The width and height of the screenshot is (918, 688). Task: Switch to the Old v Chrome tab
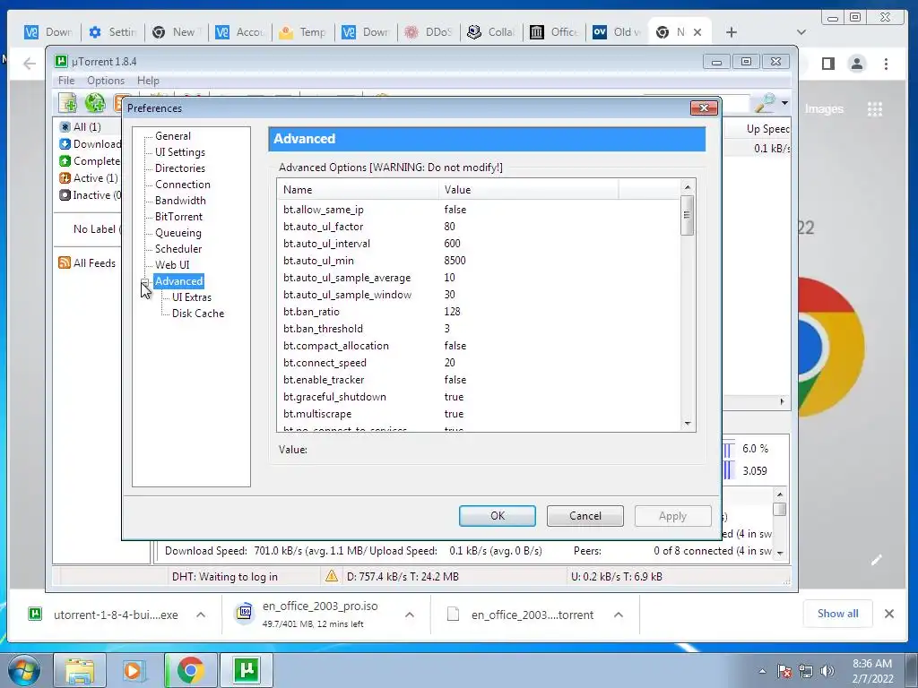coord(618,32)
